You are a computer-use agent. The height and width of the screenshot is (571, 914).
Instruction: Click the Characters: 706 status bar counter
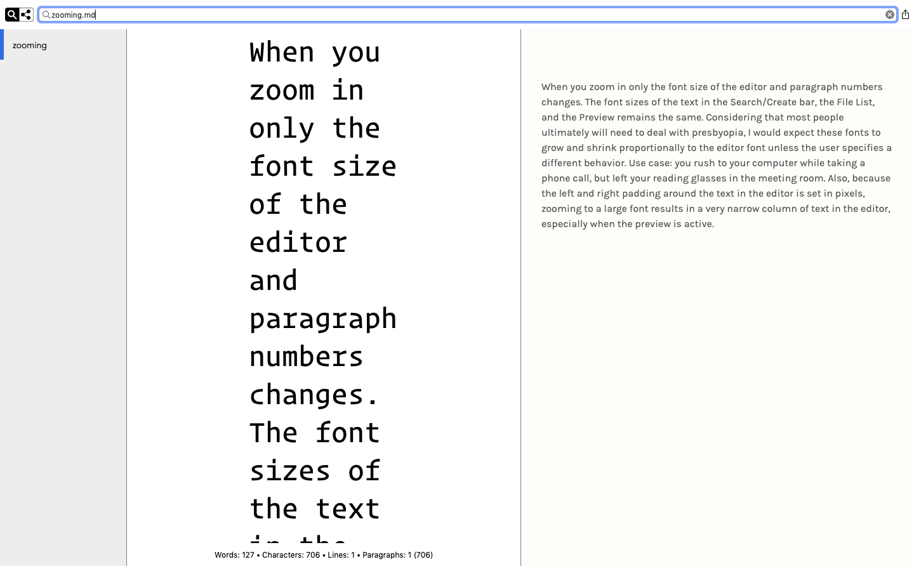click(x=291, y=555)
